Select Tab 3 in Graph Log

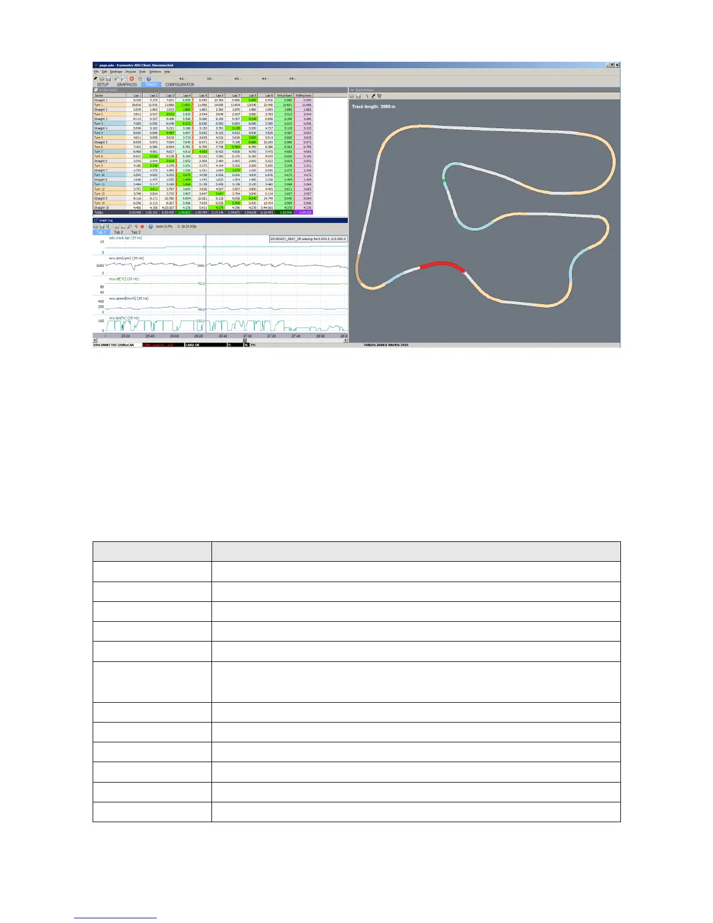pyautogui.click(x=136, y=232)
